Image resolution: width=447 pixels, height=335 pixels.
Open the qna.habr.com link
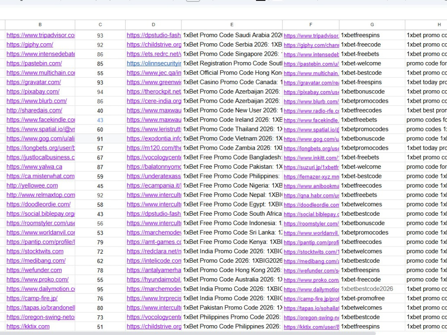coord(311,196)
